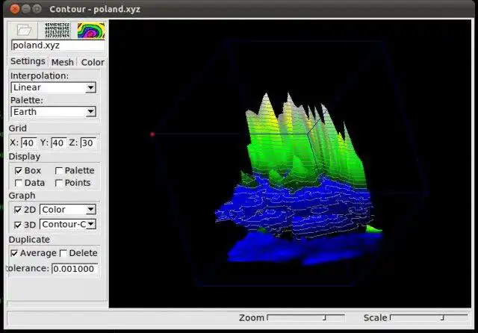
Task: Show the data table grid icon
Action: 58,30
